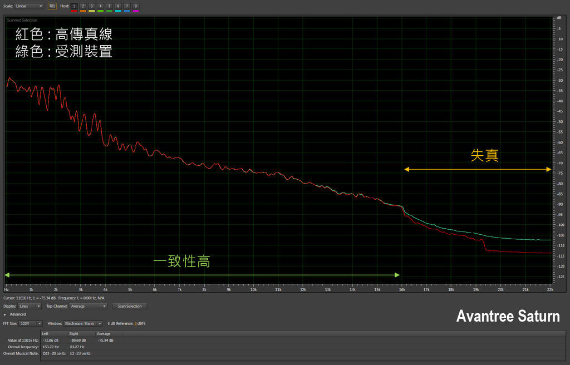Toggle Hold button 7
This screenshot has height=365, width=570.
(127, 6)
